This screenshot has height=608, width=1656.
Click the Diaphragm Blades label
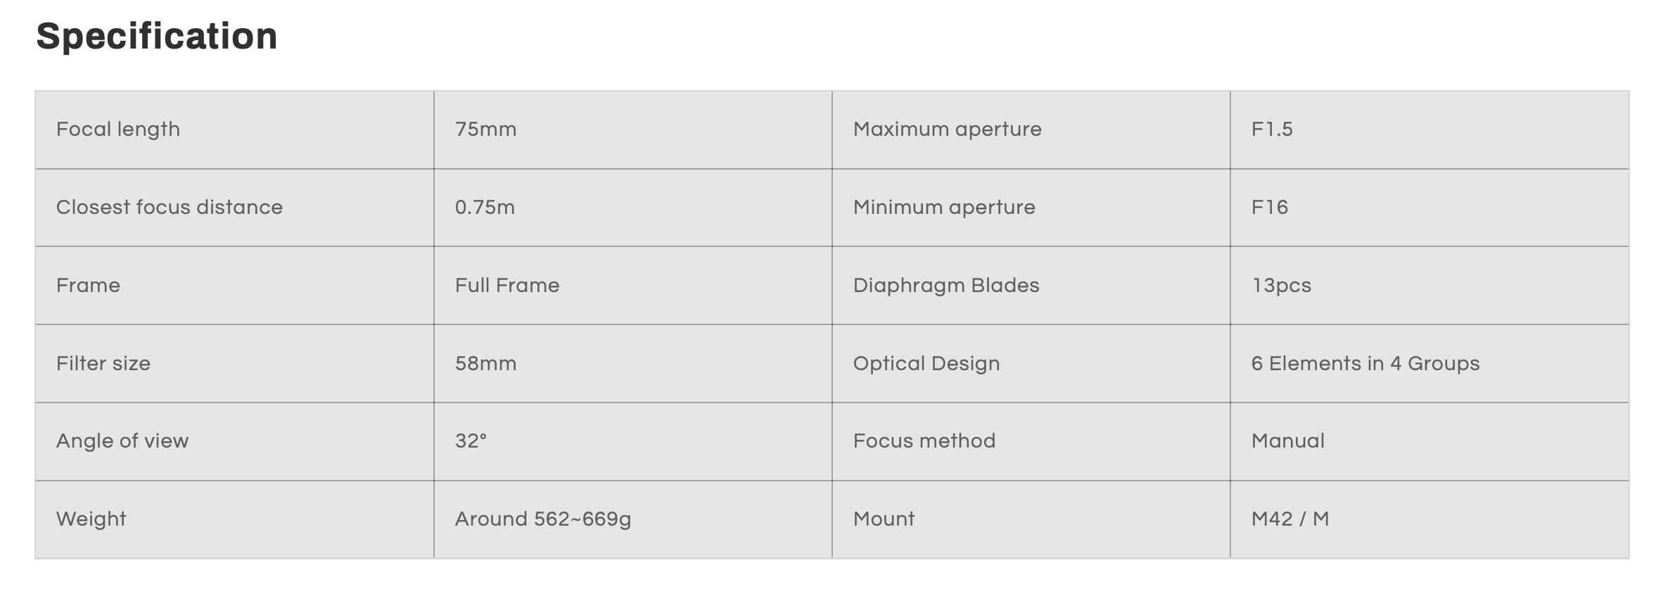[x=946, y=286]
